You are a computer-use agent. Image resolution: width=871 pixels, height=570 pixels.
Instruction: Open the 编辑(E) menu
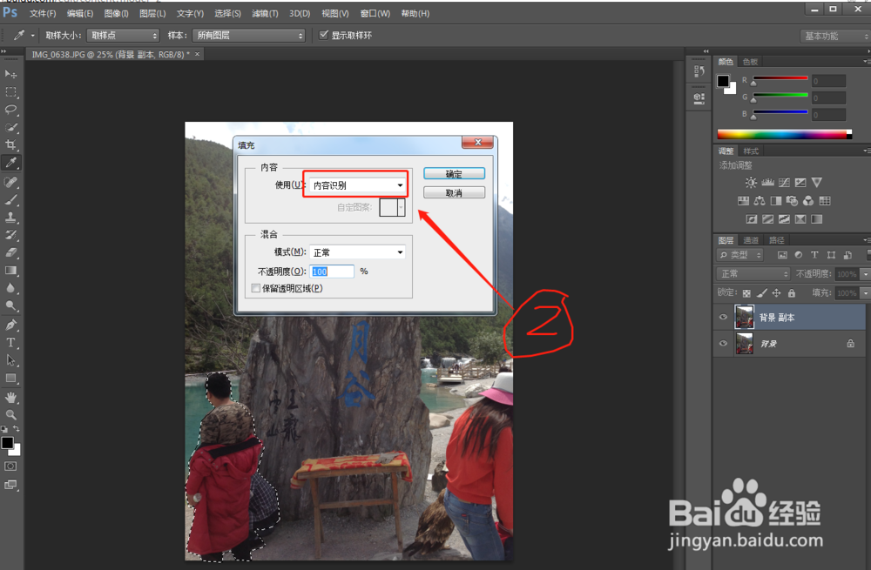80,13
